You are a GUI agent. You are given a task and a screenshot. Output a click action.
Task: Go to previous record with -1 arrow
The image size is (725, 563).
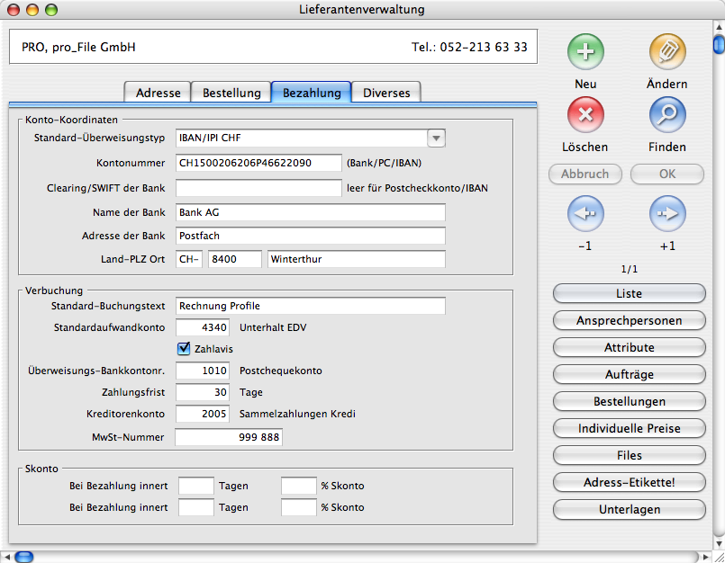(585, 214)
